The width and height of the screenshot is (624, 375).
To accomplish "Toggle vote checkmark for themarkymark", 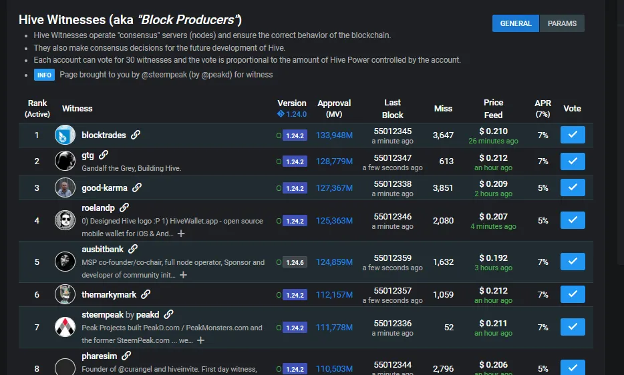I will point(573,294).
